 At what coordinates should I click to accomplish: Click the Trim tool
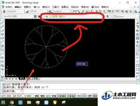click(x=137, y=58)
